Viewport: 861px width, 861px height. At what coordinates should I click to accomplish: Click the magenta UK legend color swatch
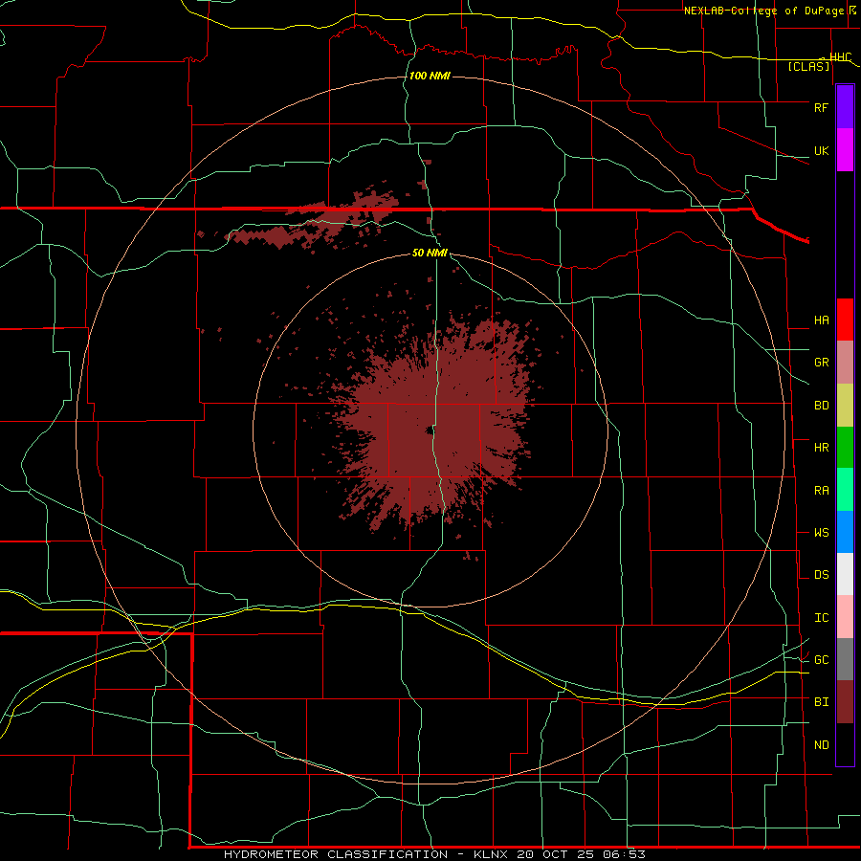click(x=845, y=150)
